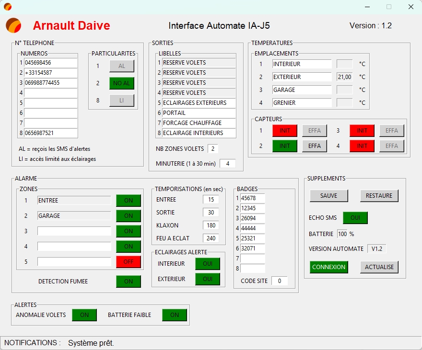Select phone number field 1 with 045698456
Screen dimensions: 422x350
click(x=51, y=63)
